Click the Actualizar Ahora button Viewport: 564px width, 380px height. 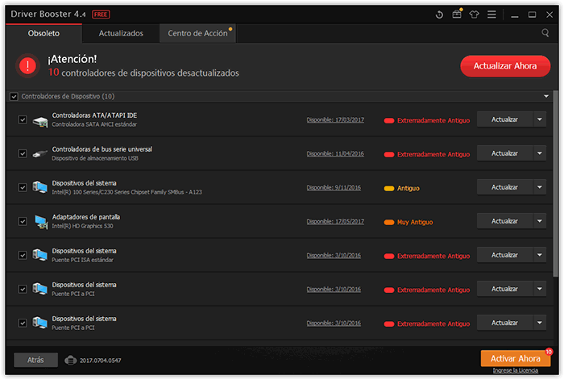[505, 66]
